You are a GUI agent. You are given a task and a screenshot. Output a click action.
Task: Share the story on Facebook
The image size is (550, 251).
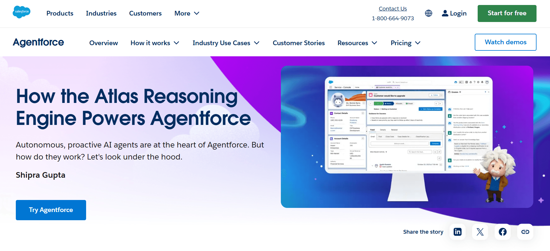pyautogui.click(x=503, y=232)
